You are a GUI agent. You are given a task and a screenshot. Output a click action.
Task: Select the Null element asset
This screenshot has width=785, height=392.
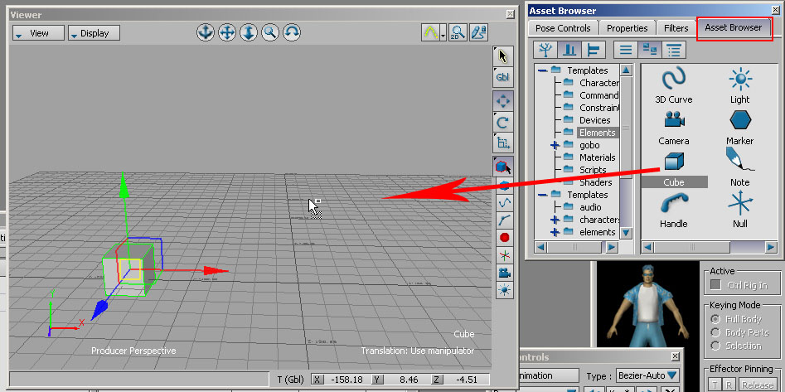pos(739,205)
